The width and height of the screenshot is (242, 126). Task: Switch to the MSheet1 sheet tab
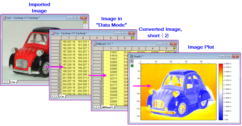tap(107, 107)
